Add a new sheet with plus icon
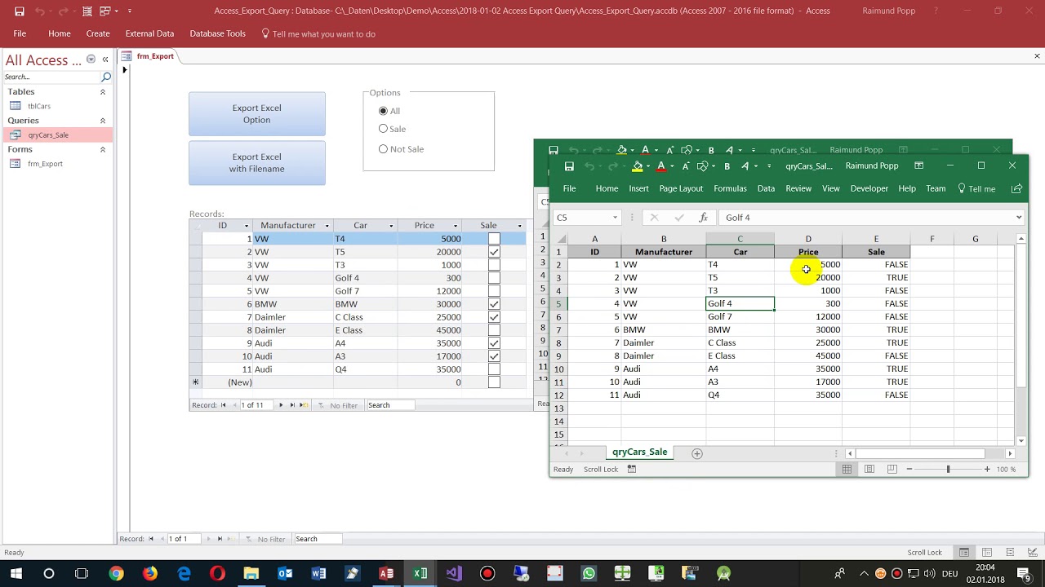This screenshot has width=1045, height=587. pos(696,453)
